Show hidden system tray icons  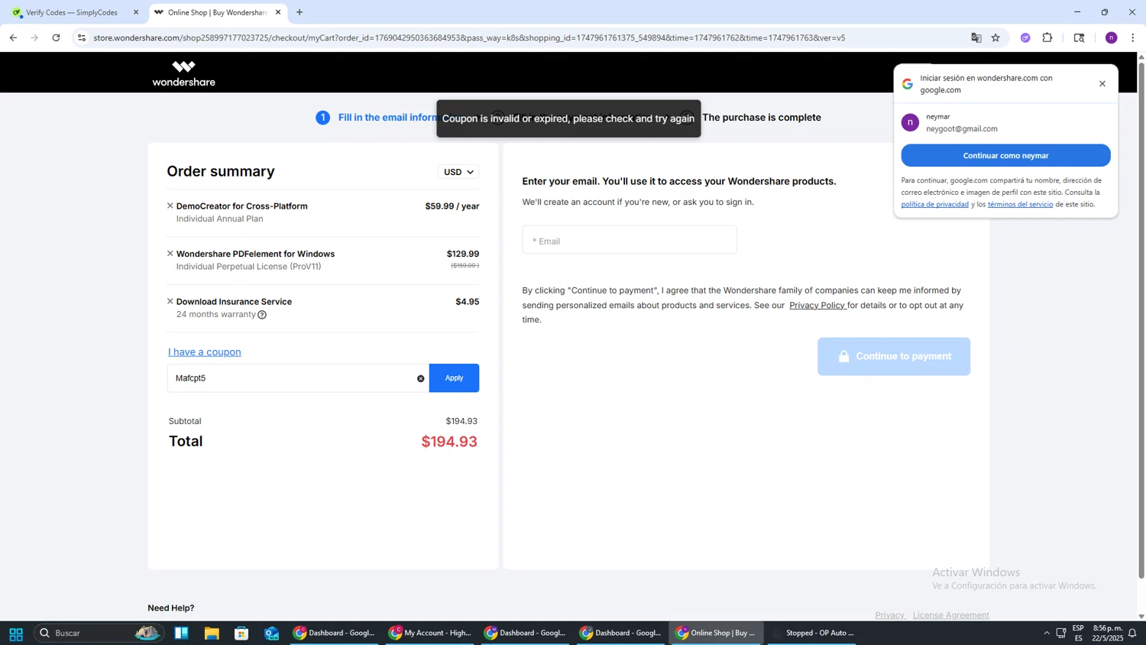pyautogui.click(x=1046, y=633)
